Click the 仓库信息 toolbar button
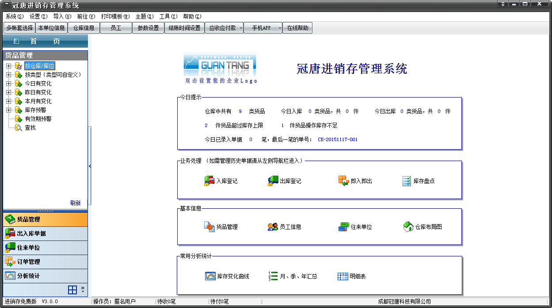The width and height of the screenshot is (552, 308). [84, 28]
